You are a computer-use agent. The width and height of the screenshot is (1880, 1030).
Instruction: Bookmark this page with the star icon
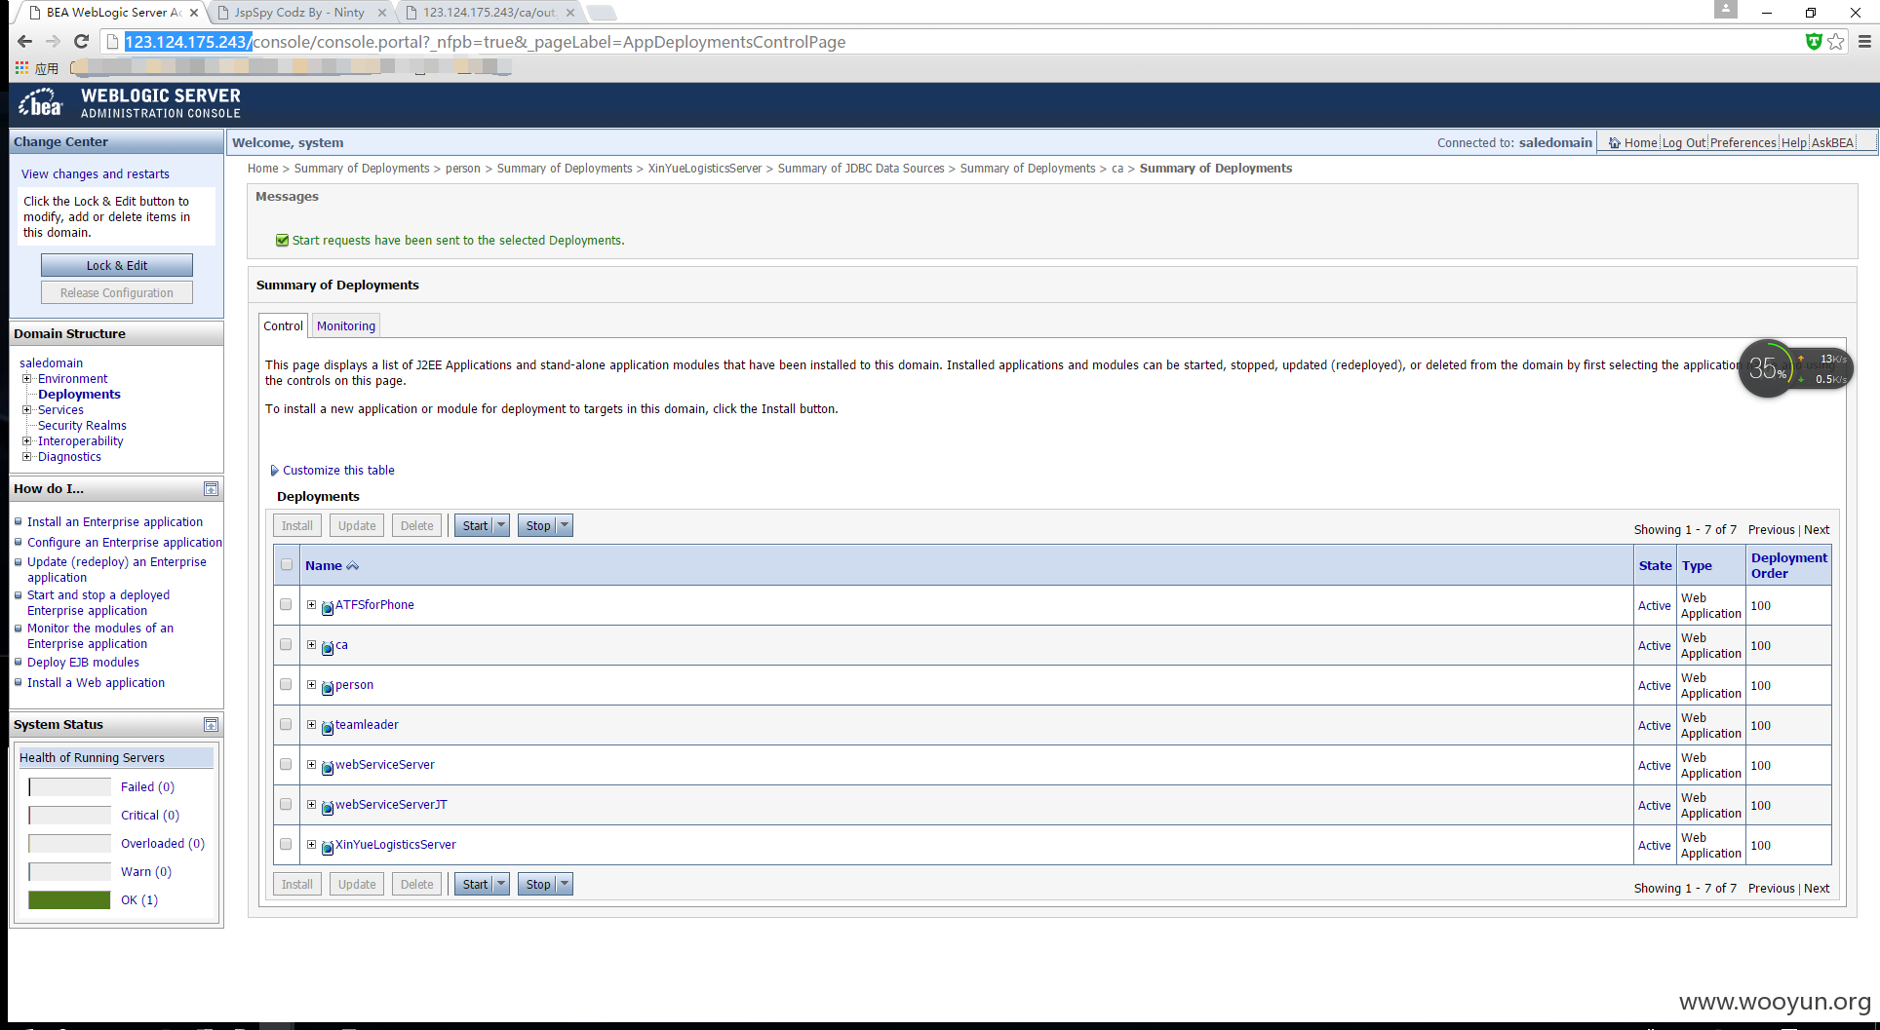[1836, 41]
